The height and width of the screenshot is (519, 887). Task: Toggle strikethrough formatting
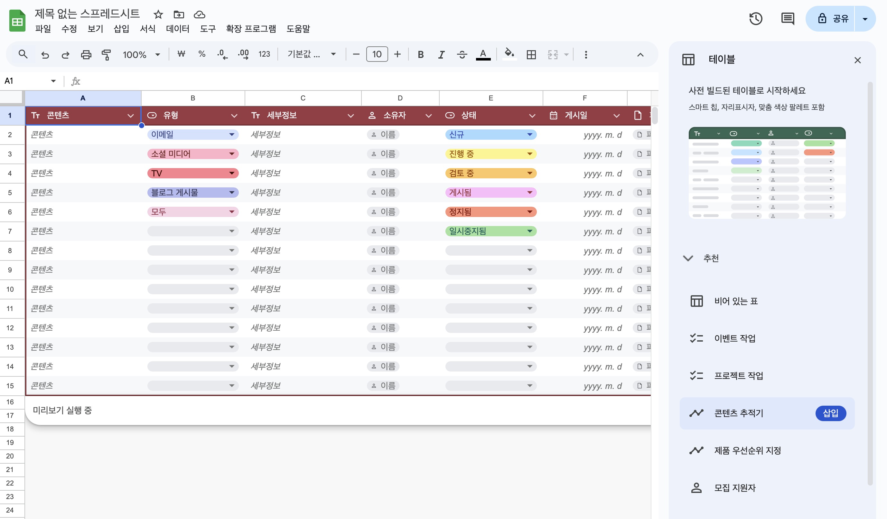point(462,55)
